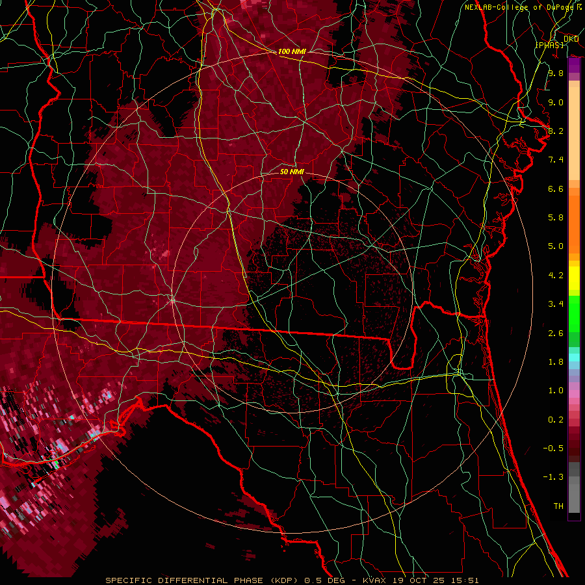Click the 8.2 scale value
Image resolution: width=585 pixels, height=585 pixels.
(556, 131)
